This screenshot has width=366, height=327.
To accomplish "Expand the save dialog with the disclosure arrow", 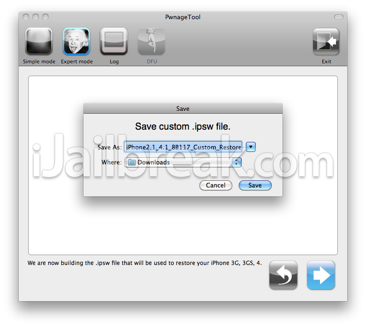I will [x=251, y=147].
